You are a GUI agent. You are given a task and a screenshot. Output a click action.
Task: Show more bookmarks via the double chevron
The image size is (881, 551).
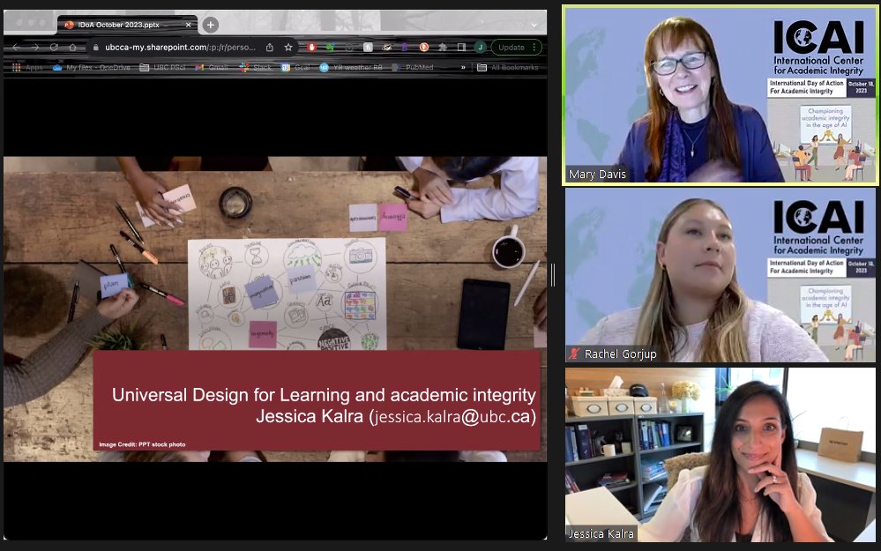point(463,67)
